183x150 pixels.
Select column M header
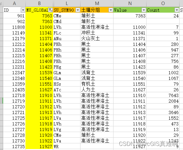[x=97, y=3]
